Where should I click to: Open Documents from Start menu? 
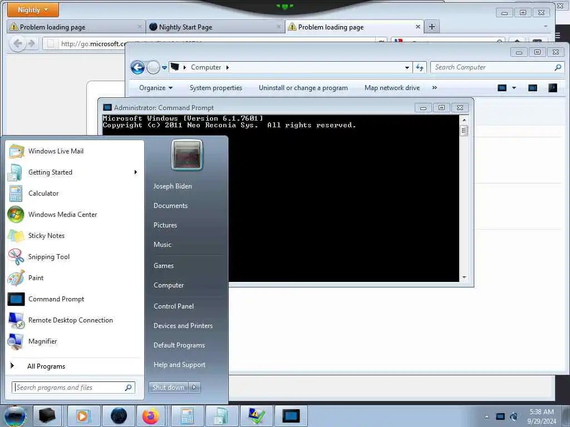coord(170,206)
